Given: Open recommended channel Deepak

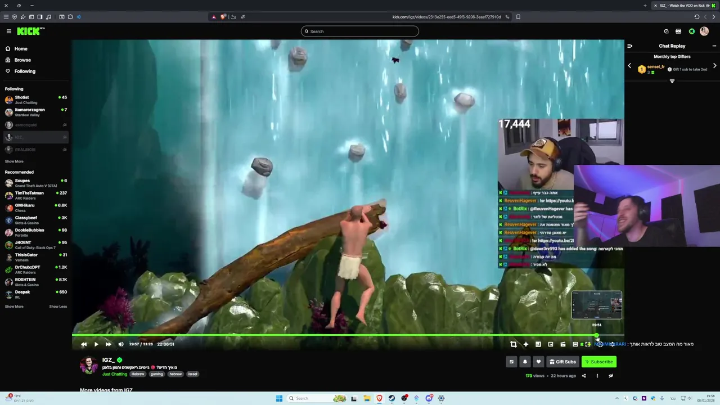Looking at the screenshot, I should click(x=36, y=294).
